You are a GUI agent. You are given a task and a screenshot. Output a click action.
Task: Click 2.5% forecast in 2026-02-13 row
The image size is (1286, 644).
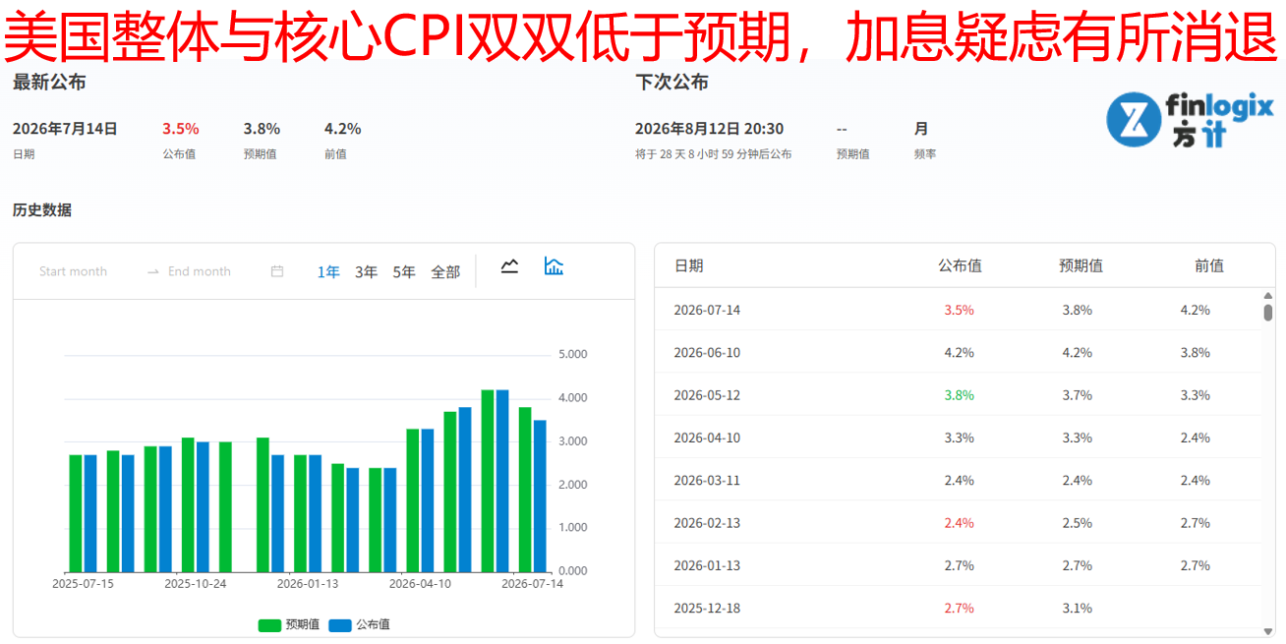pos(1077,523)
